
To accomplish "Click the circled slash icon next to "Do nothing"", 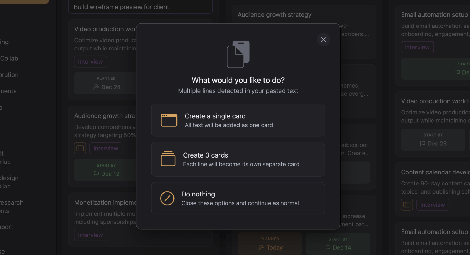I will point(167,198).
